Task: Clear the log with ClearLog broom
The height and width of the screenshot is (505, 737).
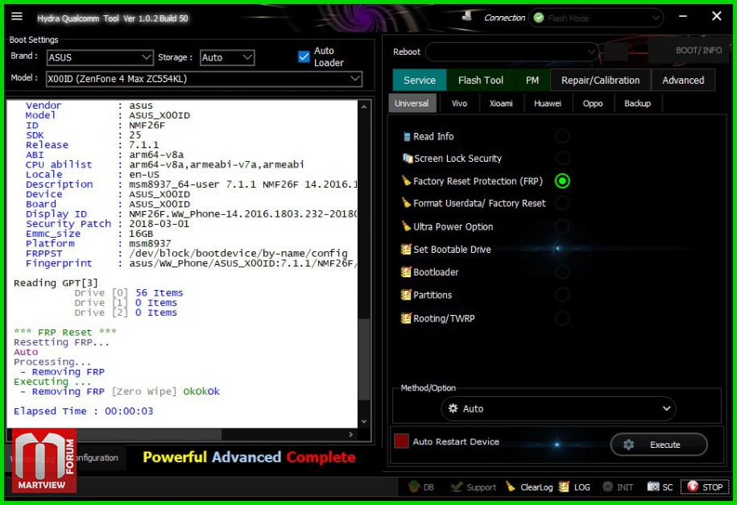Action: click(x=511, y=486)
